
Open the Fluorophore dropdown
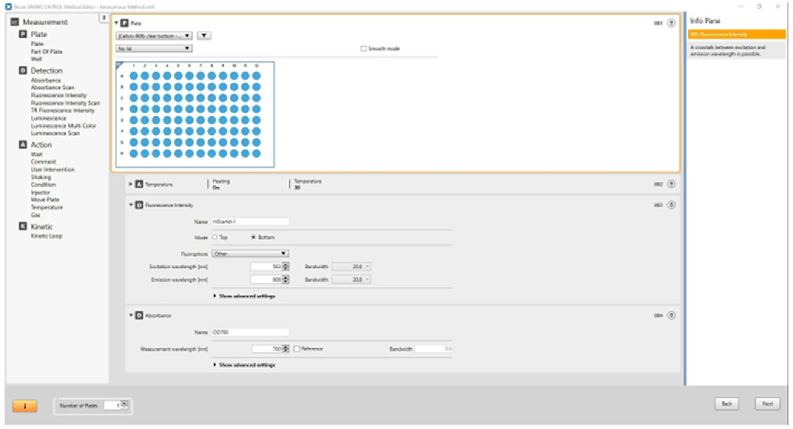click(x=250, y=254)
